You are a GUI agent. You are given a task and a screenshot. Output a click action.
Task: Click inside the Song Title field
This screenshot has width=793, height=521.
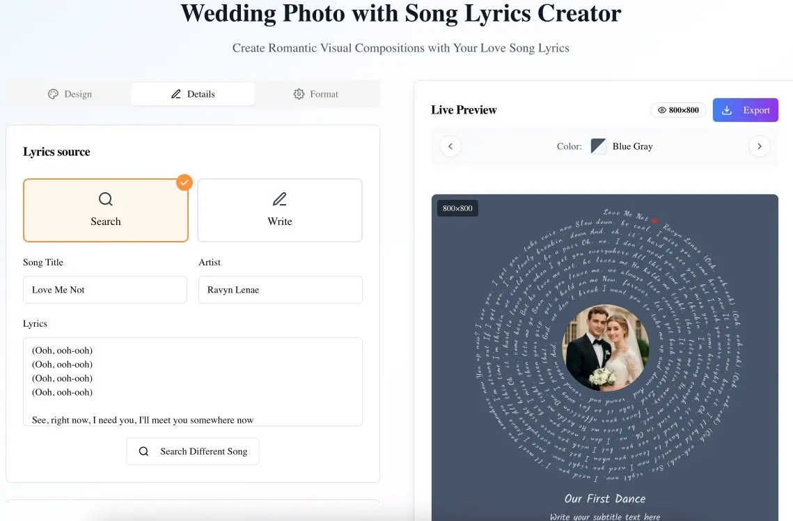pos(104,289)
